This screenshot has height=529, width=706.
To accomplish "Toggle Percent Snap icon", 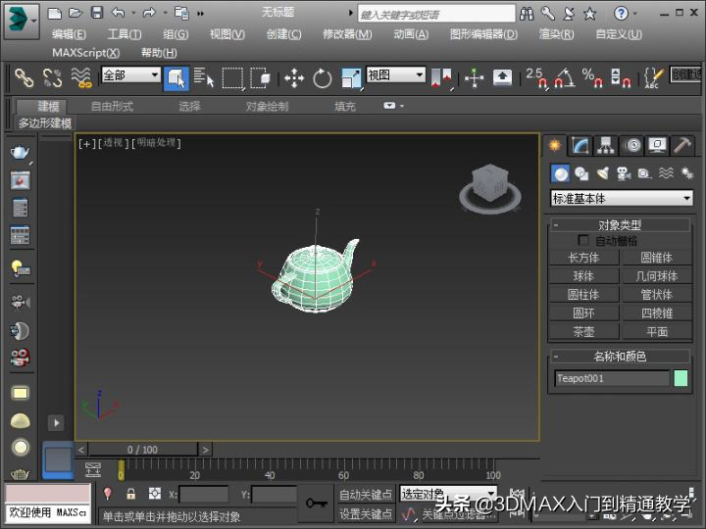I will [592, 78].
